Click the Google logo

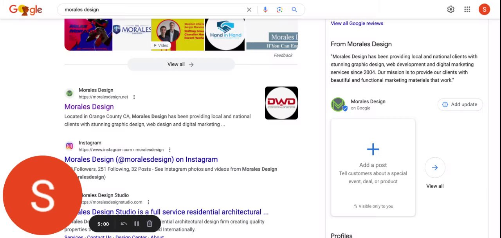25,9
